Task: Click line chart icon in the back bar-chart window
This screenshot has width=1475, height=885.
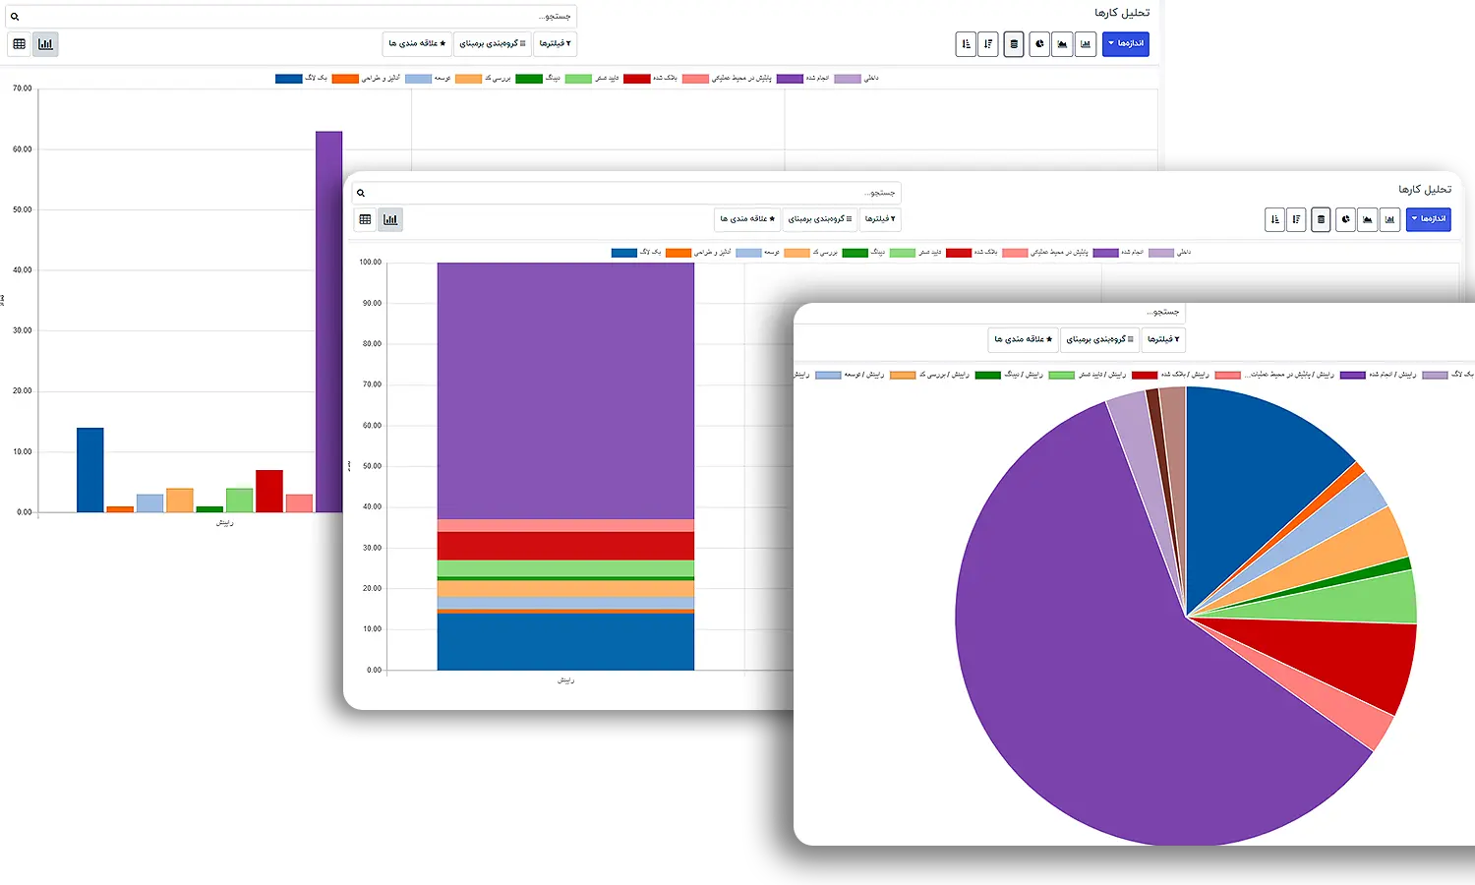Action: pyautogui.click(x=1062, y=44)
